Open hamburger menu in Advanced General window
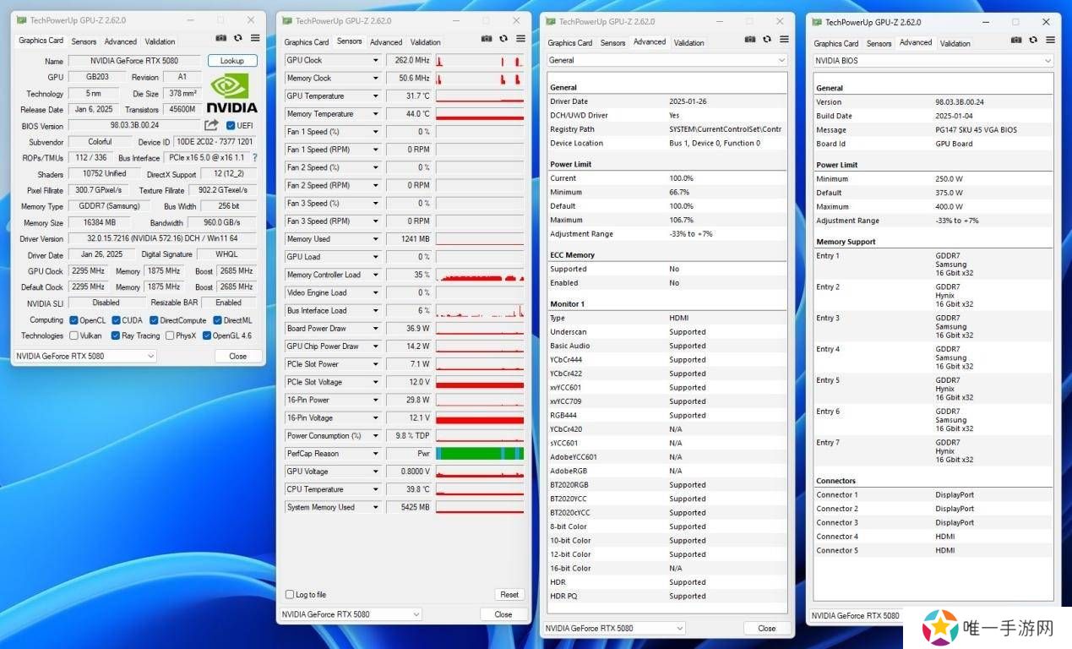1072x649 pixels. tap(784, 39)
